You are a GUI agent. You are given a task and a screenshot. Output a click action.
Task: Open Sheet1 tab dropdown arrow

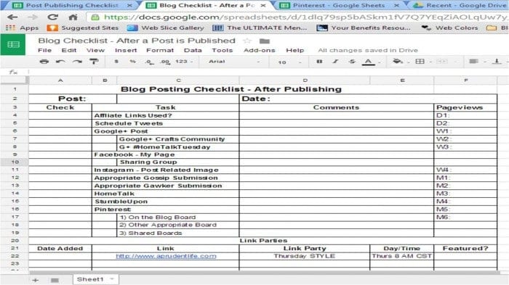point(112,279)
